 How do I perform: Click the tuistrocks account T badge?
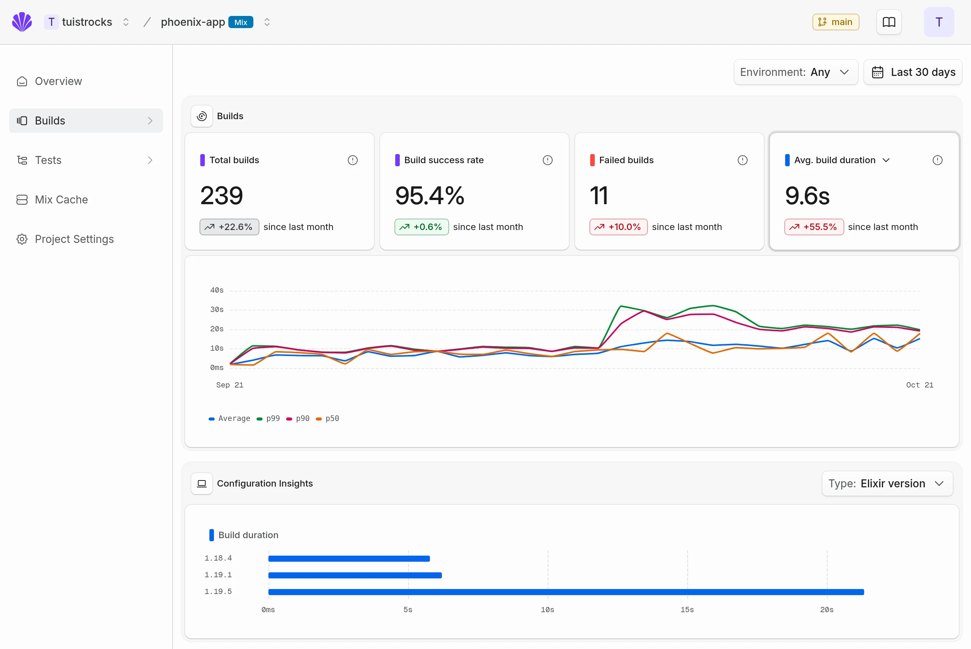[x=51, y=22]
